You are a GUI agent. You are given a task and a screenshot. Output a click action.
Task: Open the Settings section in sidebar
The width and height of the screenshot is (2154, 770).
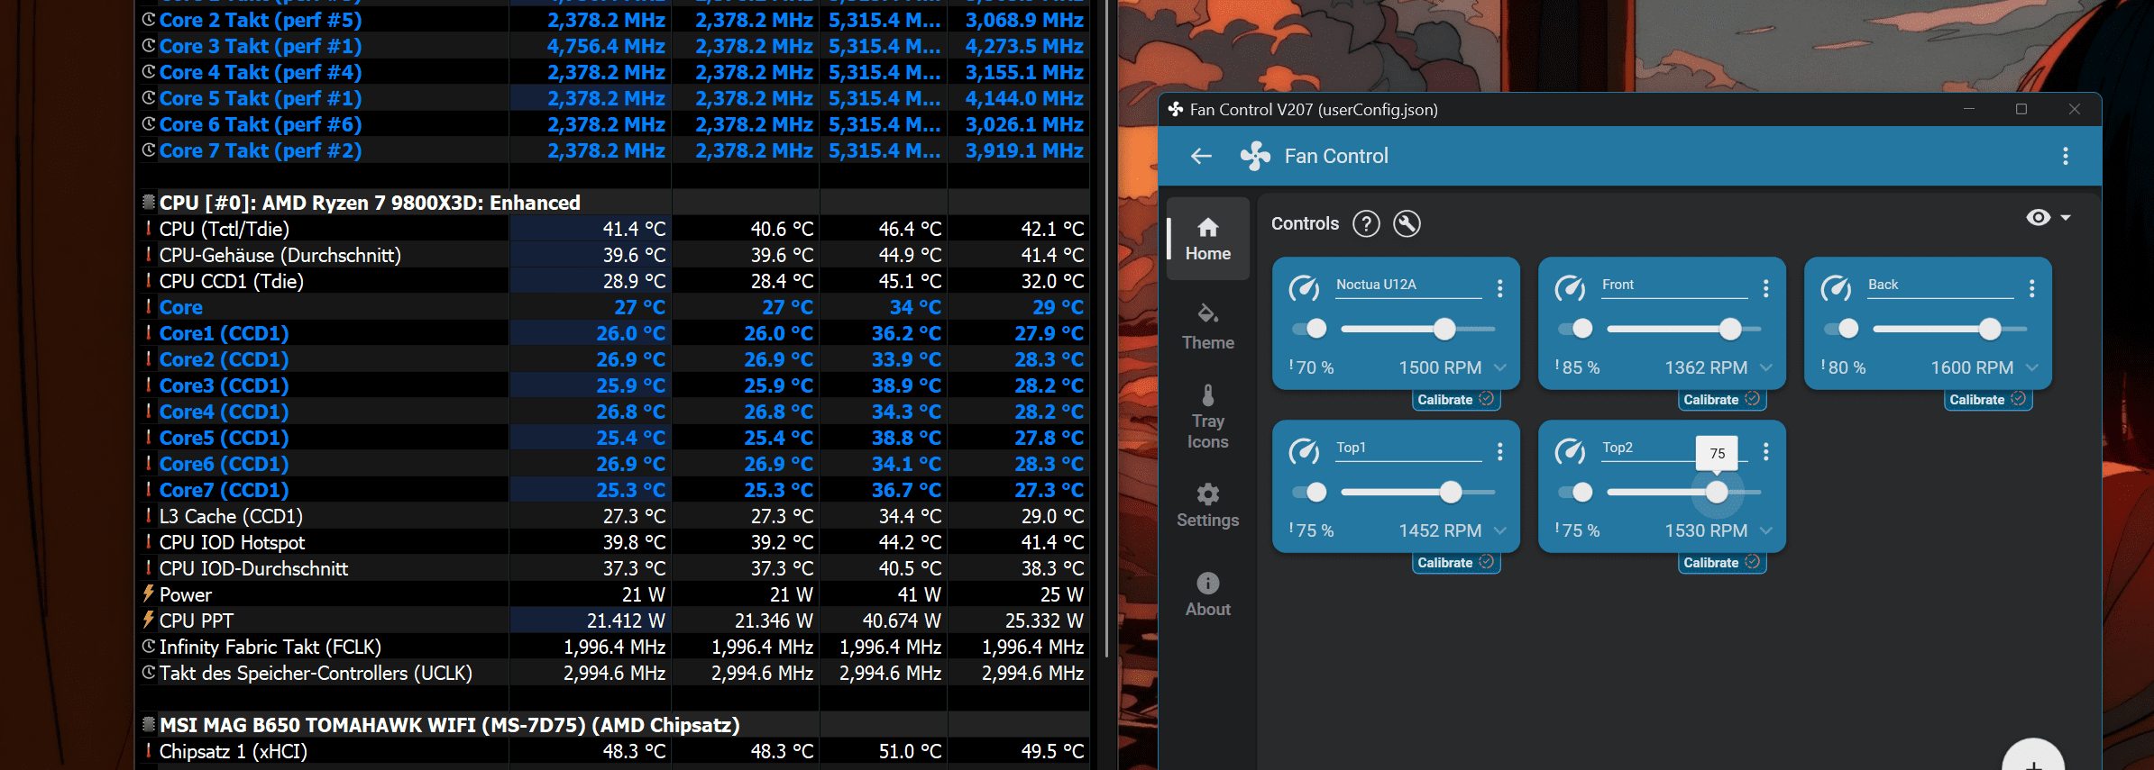click(x=1208, y=505)
